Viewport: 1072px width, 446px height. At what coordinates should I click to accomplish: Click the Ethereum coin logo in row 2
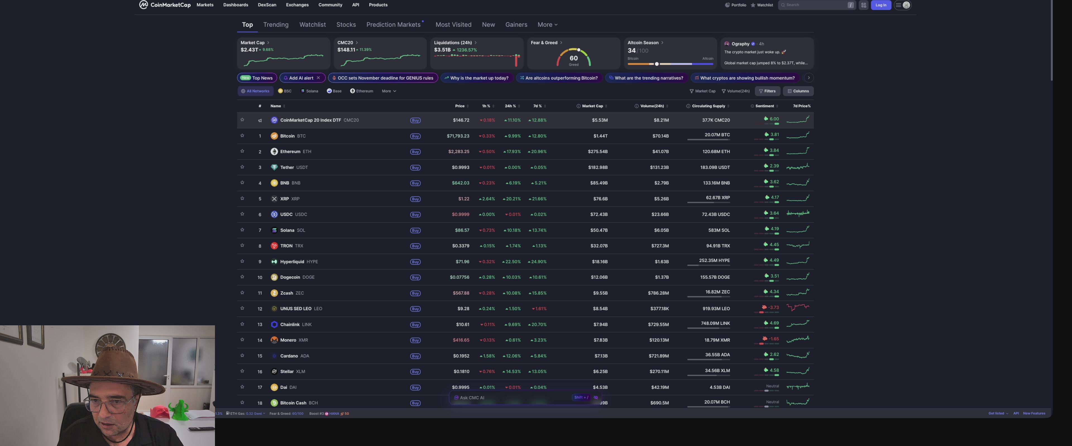274,152
